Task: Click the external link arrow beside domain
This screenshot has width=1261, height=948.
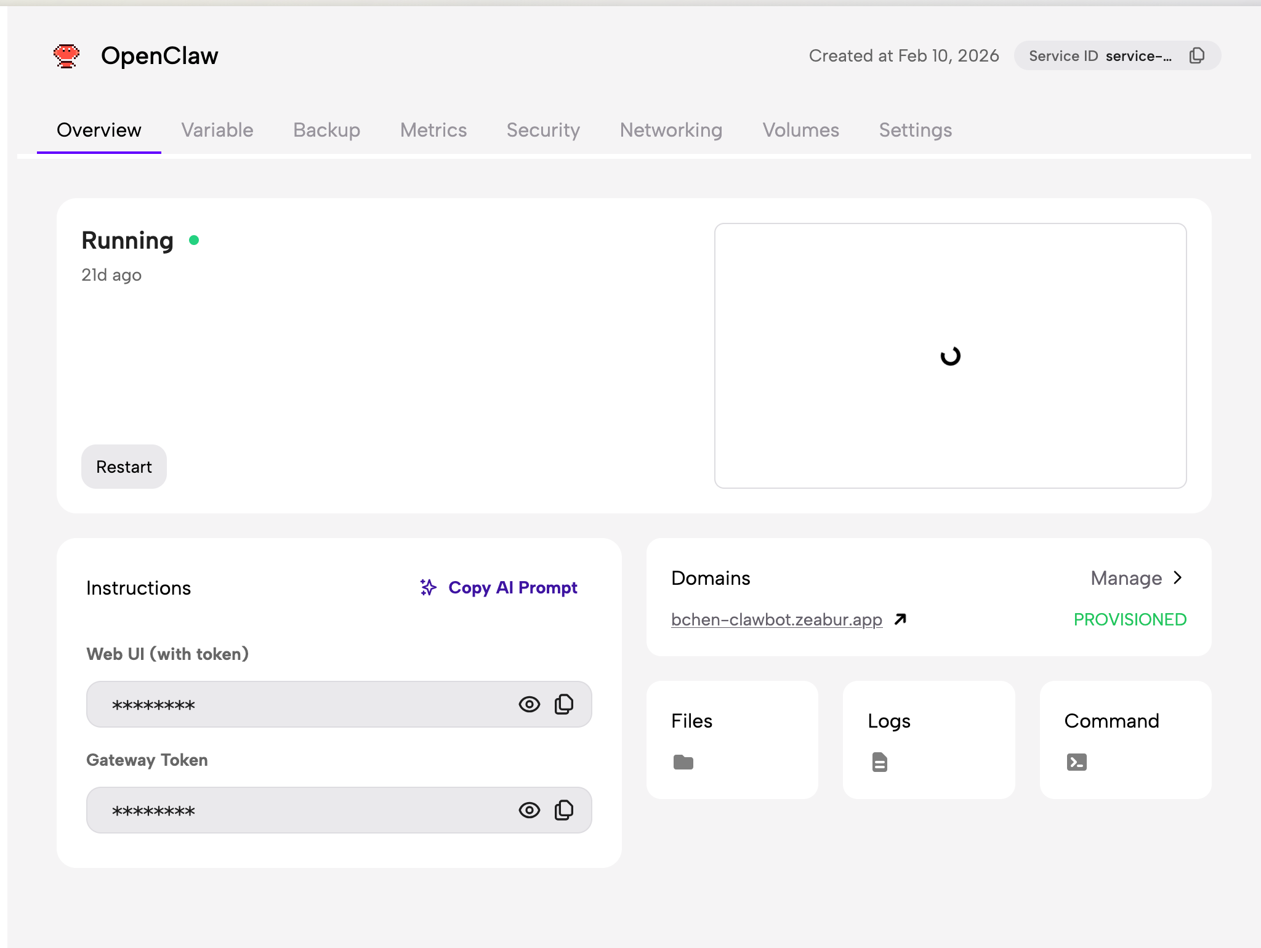Action: [x=900, y=619]
